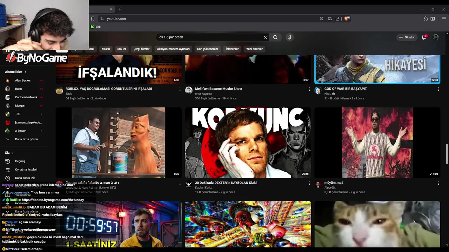Open more options for DEXTER video
This screenshot has width=449, height=252.
(309, 183)
